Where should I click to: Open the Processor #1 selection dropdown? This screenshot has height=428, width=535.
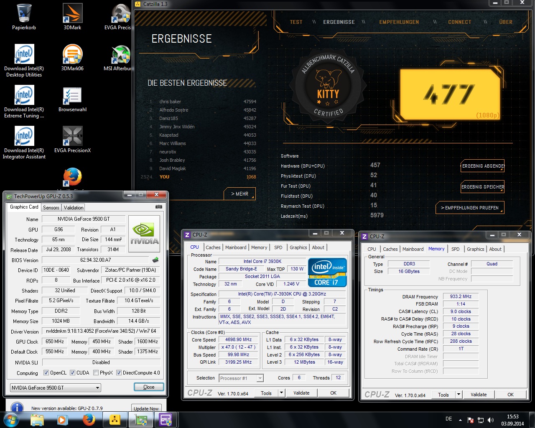pos(241,378)
